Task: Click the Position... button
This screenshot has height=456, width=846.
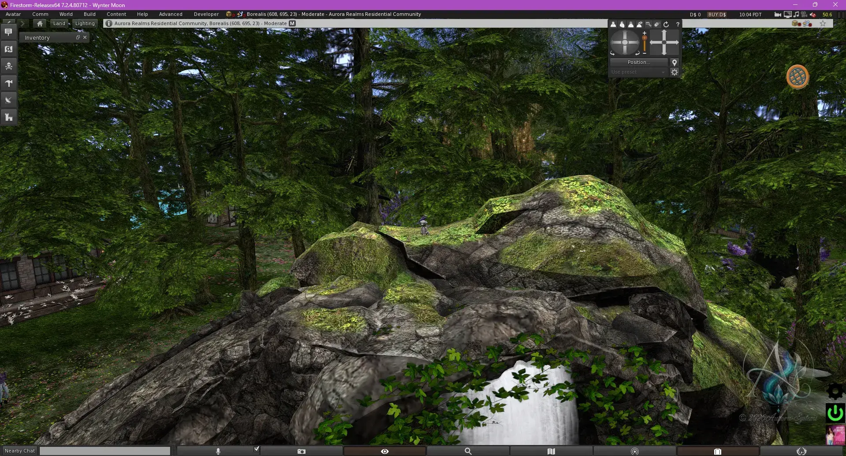Action: point(638,62)
